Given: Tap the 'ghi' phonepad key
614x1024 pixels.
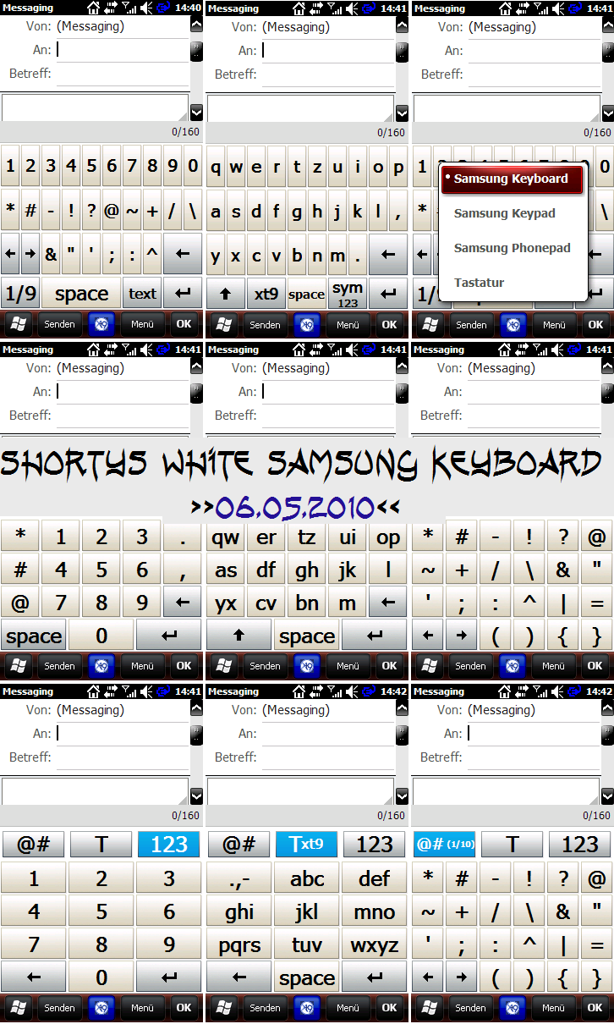Looking at the screenshot, I should pyautogui.click(x=239, y=911).
